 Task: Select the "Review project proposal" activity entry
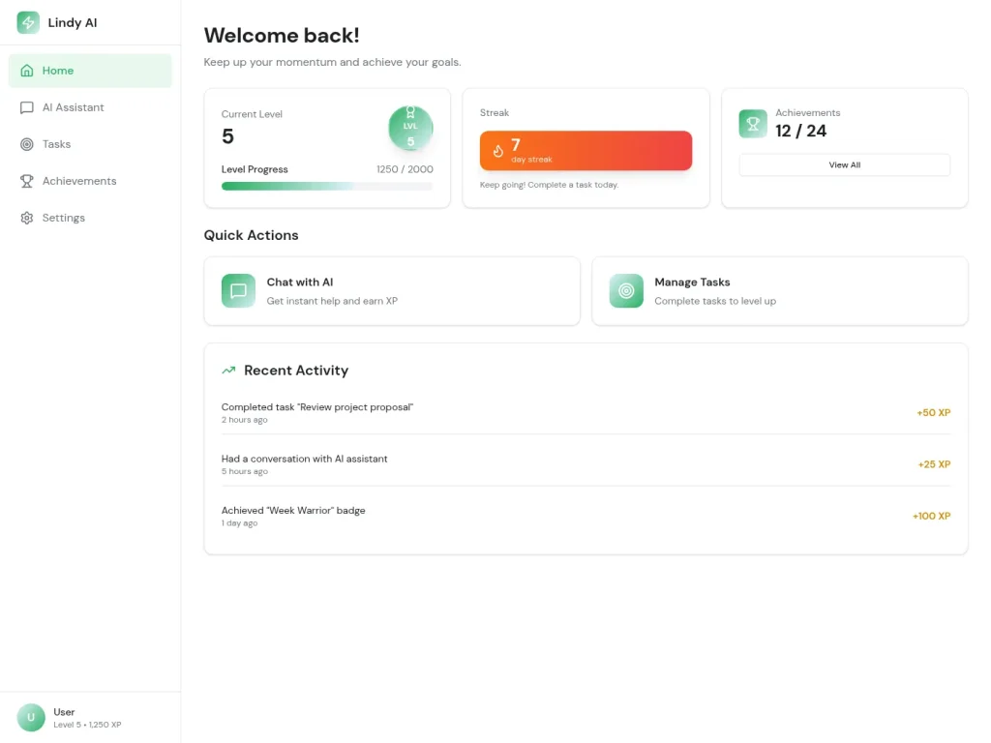586,412
